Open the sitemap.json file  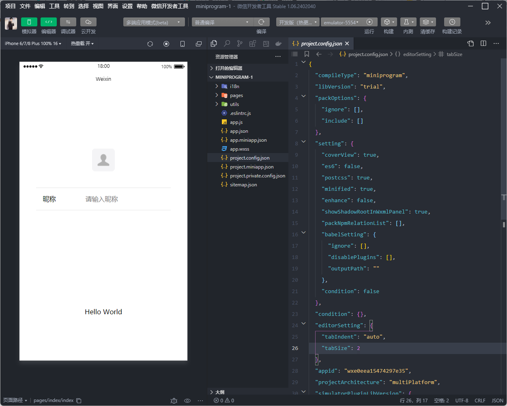tap(248, 185)
